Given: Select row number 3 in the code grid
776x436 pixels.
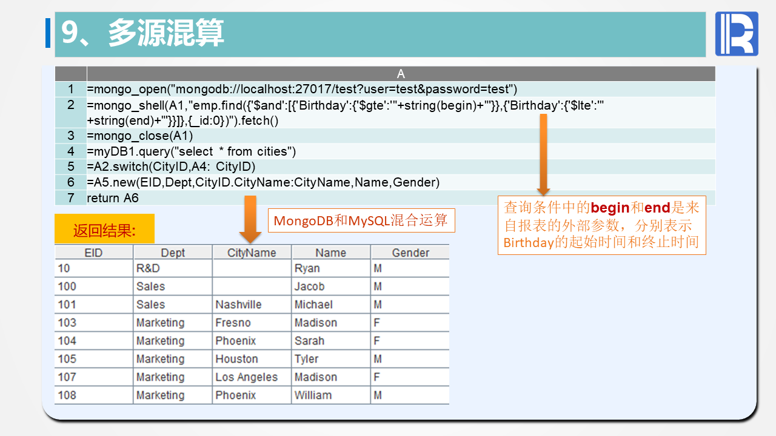Looking at the screenshot, I should click(x=71, y=136).
